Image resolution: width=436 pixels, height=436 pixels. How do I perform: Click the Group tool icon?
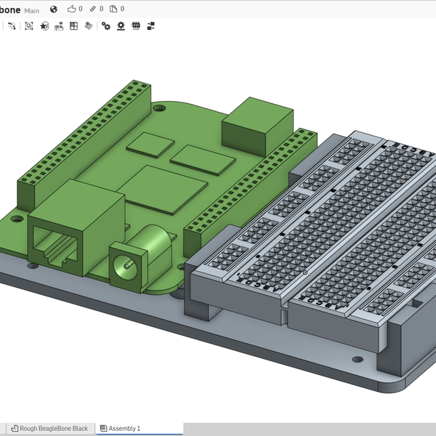(x=29, y=26)
